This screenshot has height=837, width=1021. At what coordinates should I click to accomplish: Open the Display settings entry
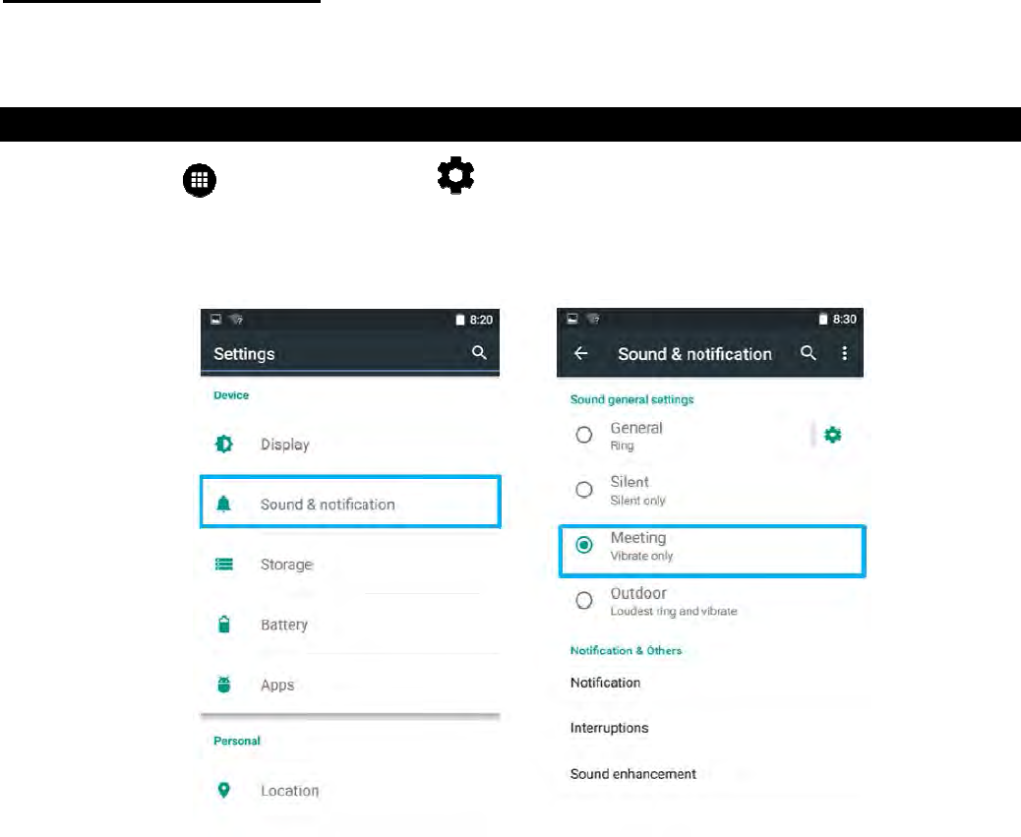click(x=350, y=445)
